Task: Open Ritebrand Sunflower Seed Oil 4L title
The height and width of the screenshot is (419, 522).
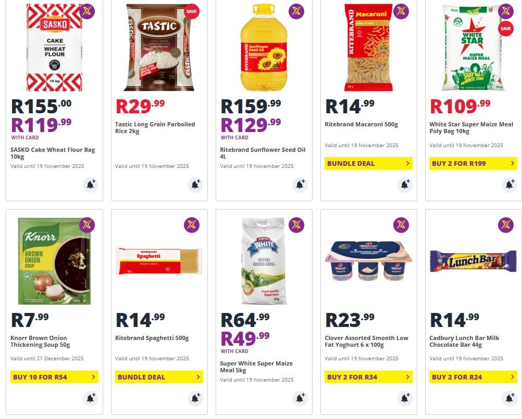Action: [x=263, y=153]
